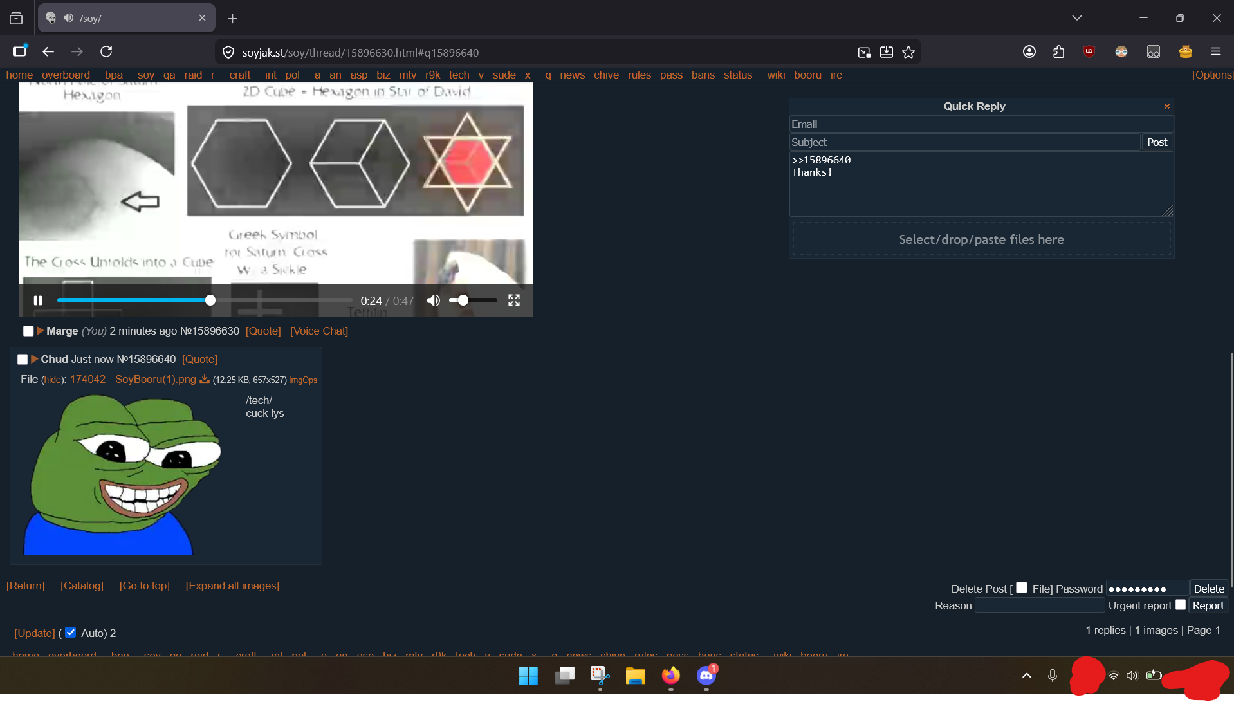1234x702 pixels.
Task: Go to the home board link
Action: click(x=19, y=75)
